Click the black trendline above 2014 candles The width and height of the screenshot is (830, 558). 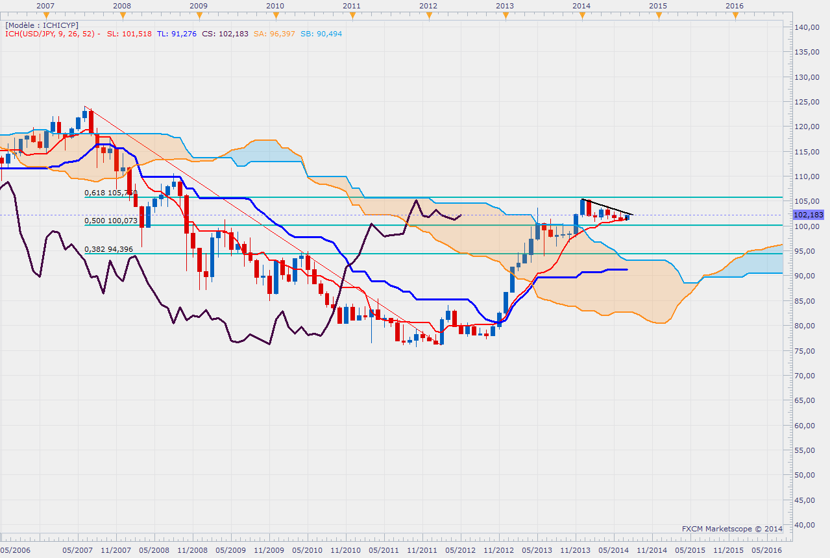(607, 206)
